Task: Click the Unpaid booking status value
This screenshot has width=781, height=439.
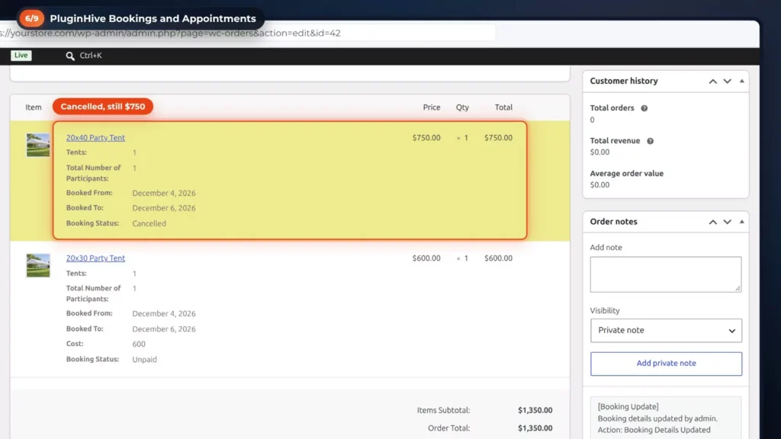Action: 144,360
